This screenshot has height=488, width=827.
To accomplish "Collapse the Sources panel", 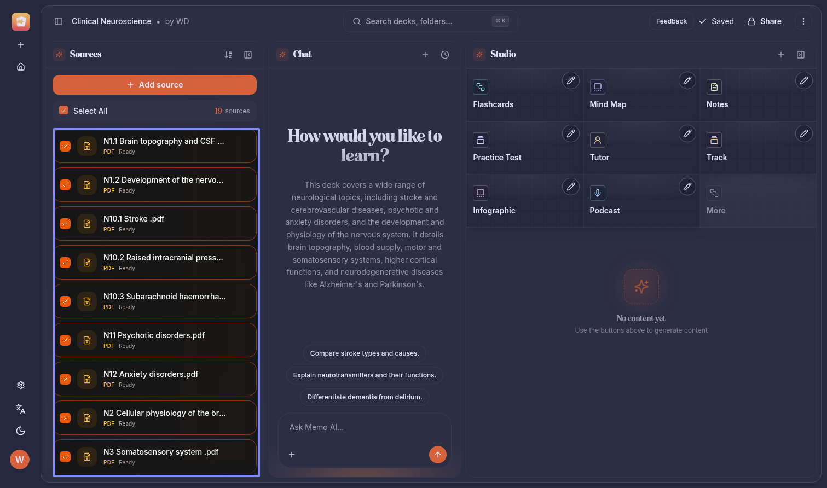I will (x=248, y=55).
